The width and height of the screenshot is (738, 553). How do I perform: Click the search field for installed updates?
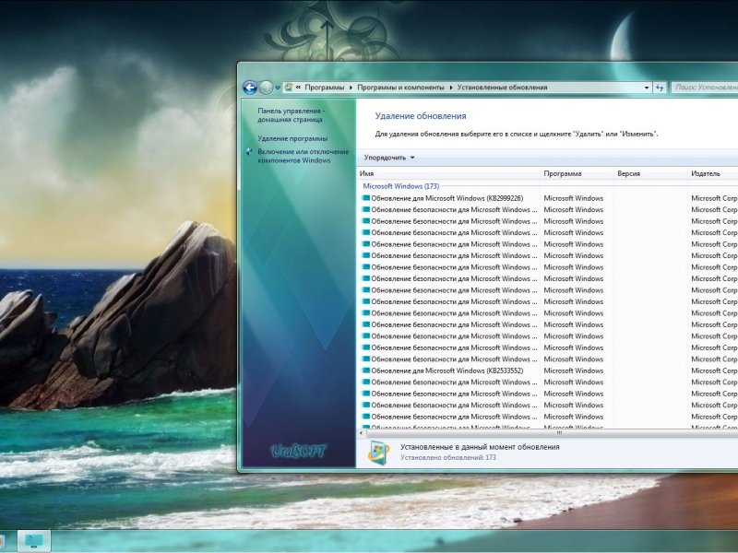[x=705, y=87]
